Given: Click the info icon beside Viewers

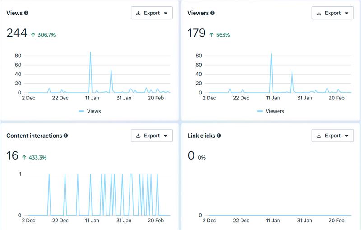Looking at the screenshot, I should click(212, 13).
